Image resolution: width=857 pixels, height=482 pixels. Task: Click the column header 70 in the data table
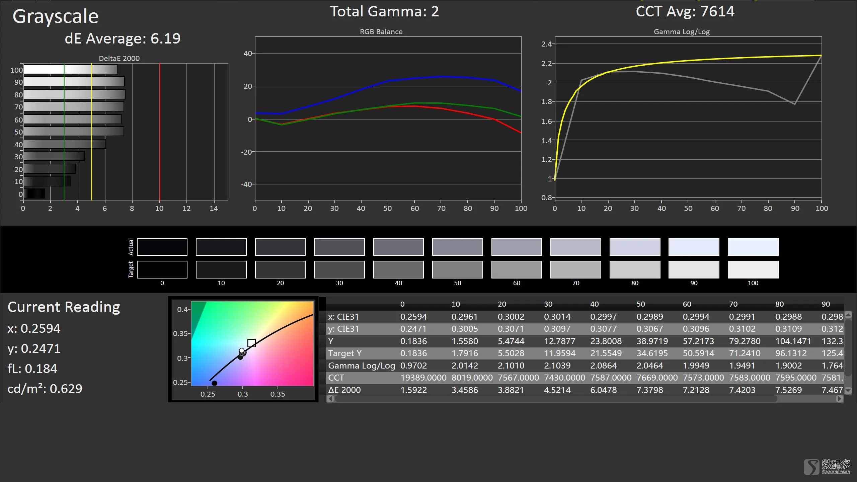tap(733, 304)
